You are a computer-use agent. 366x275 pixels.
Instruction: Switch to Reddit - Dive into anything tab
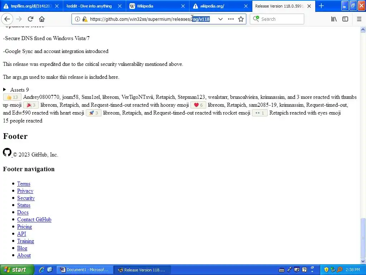(89, 6)
